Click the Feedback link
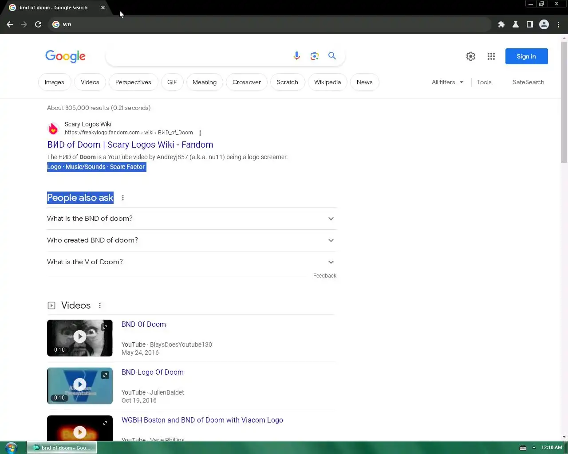The height and width of the screenshot is (454, 568). tap(325, 276)
